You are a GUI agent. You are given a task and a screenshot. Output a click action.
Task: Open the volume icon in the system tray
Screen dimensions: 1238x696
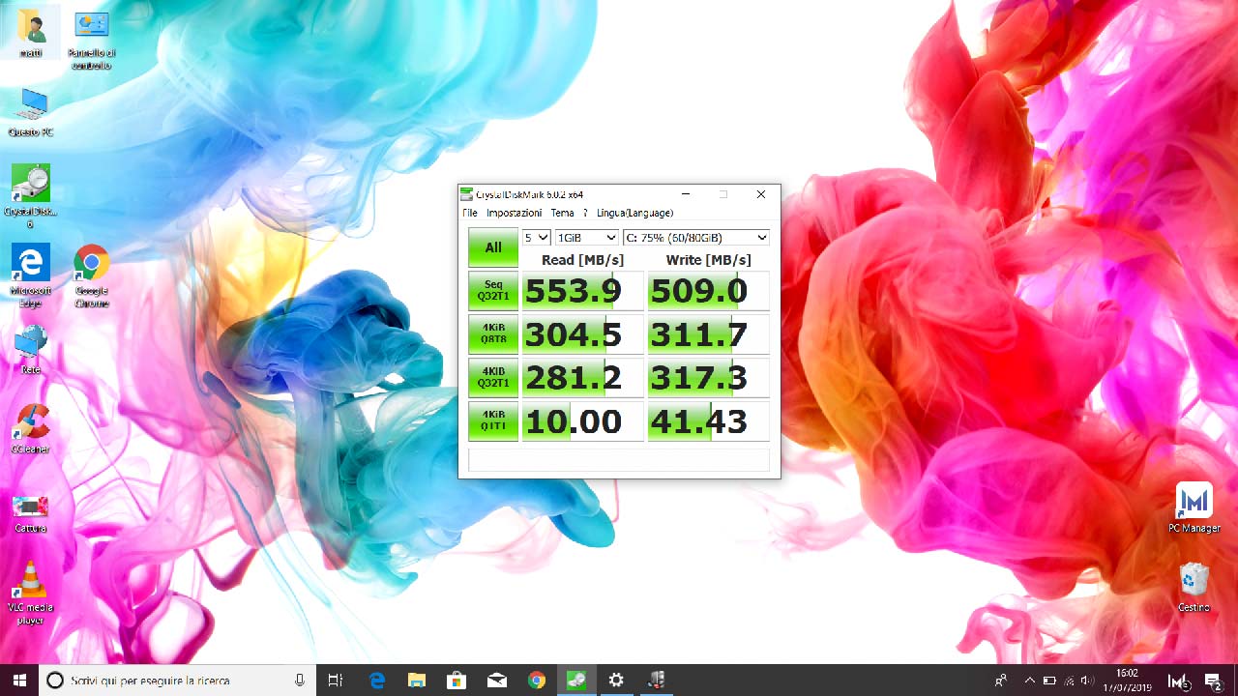[1087, 680]
